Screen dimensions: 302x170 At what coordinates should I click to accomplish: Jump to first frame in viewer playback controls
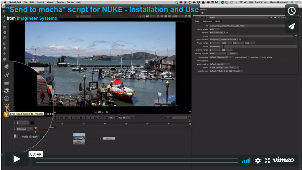(62, 118)
